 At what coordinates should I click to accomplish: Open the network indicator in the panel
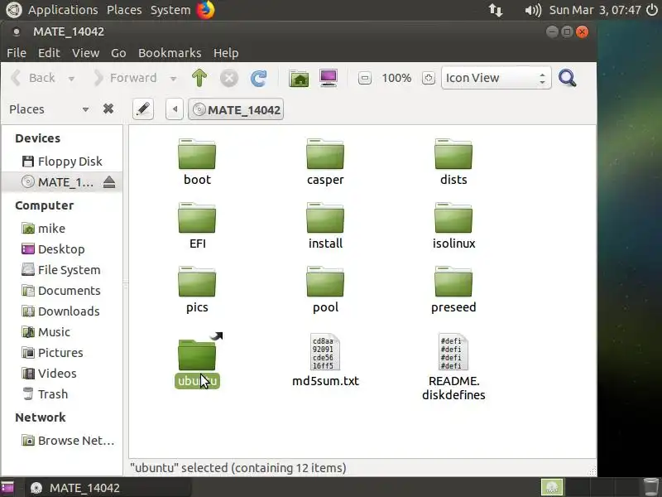[x=496, y=9]
